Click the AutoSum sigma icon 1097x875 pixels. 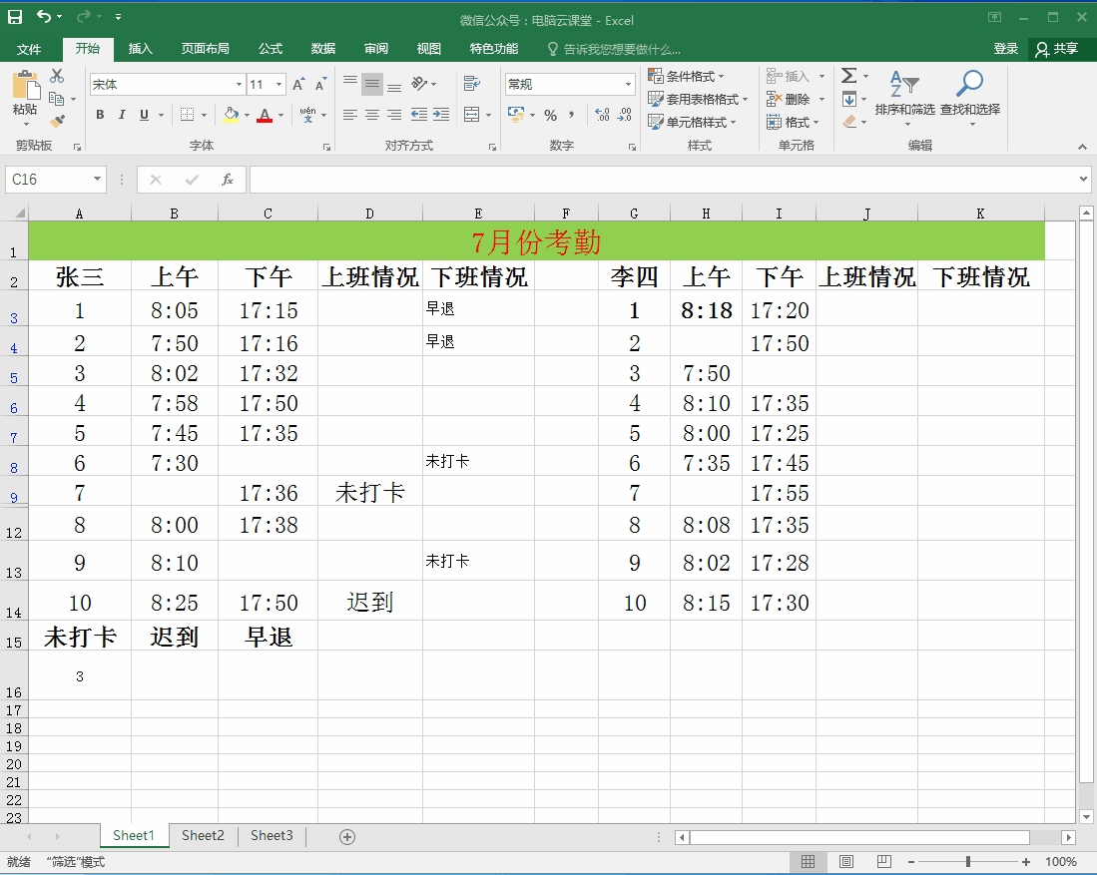(x=848, y=76)
